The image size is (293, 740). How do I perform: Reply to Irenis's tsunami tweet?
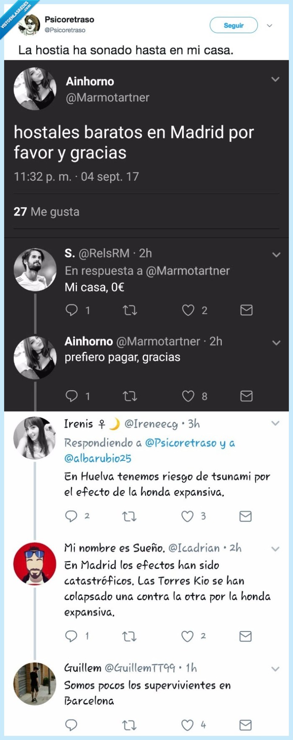tap(71, 517)
